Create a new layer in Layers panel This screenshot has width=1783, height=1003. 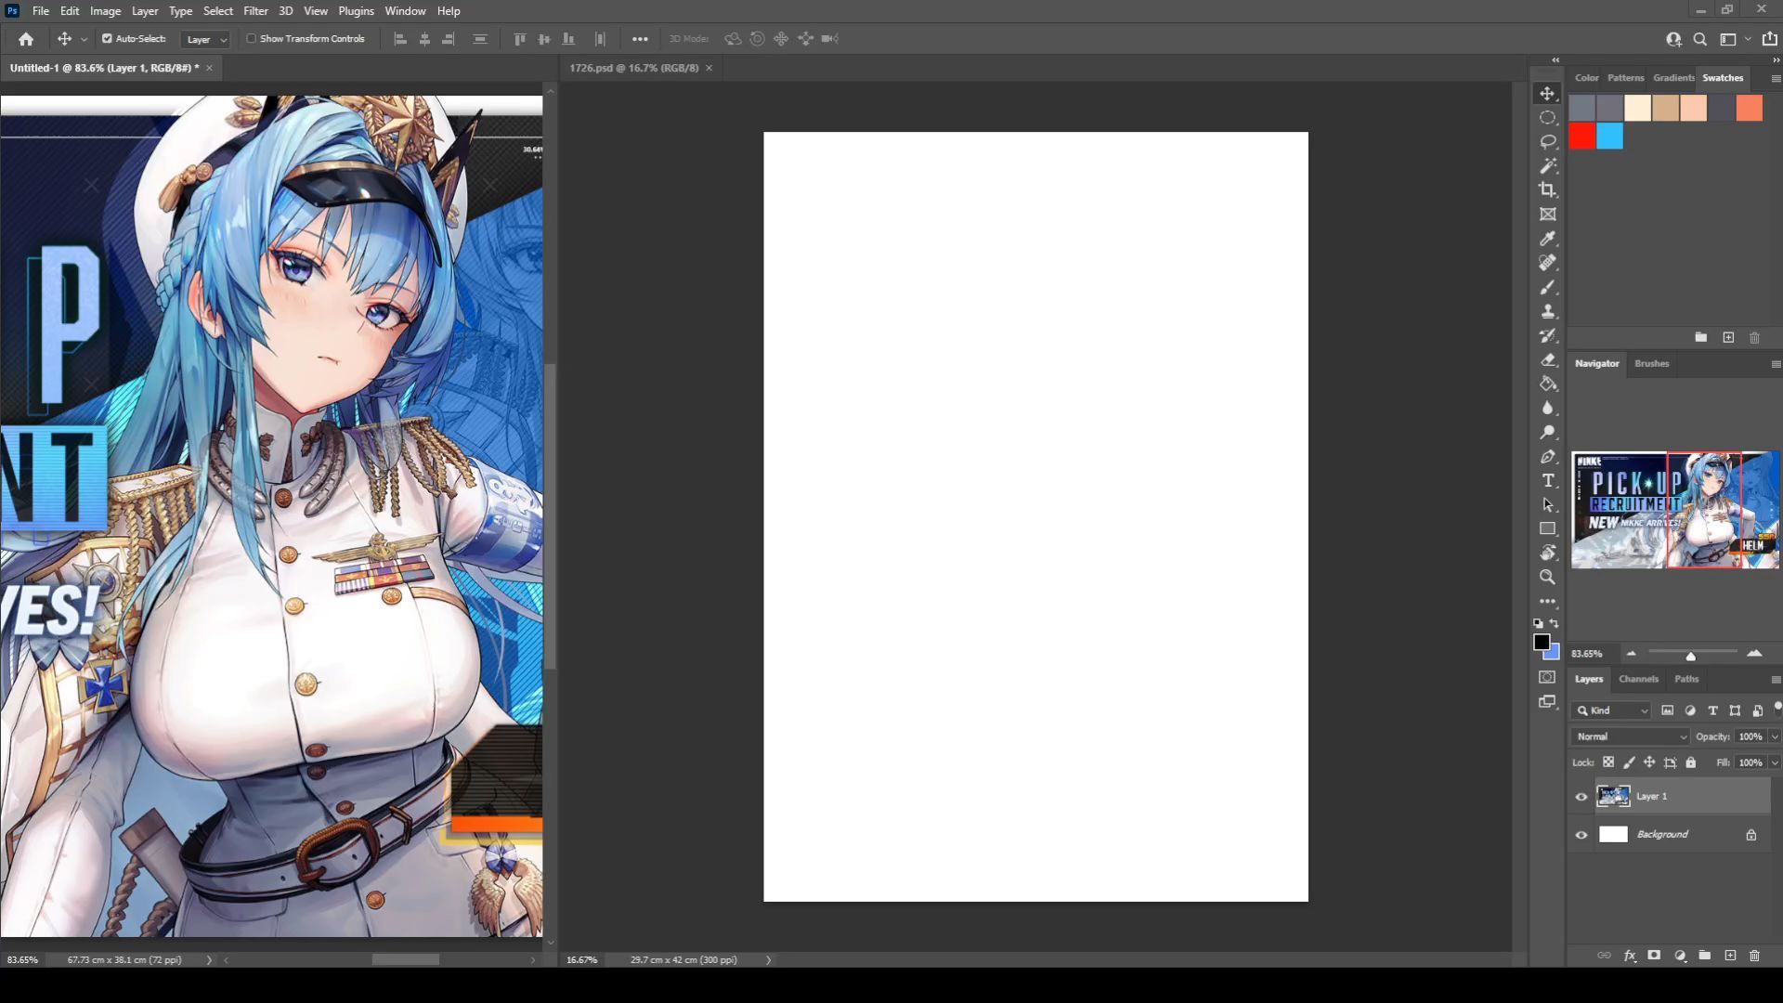(1730, 956)
